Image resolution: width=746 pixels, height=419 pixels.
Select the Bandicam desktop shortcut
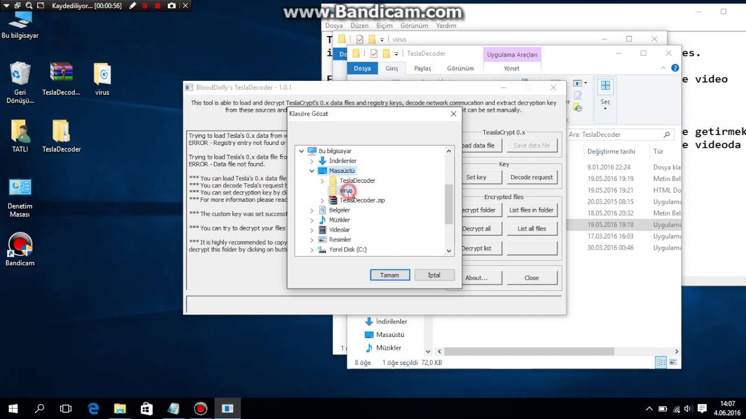[20, 249]
